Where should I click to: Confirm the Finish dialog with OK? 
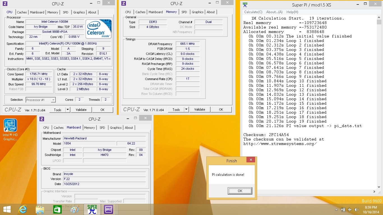pos(240,191)
